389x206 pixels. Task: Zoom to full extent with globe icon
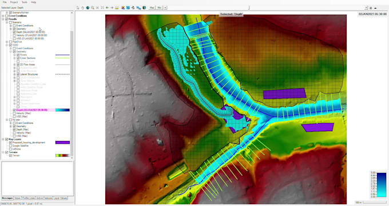[88, 7]
